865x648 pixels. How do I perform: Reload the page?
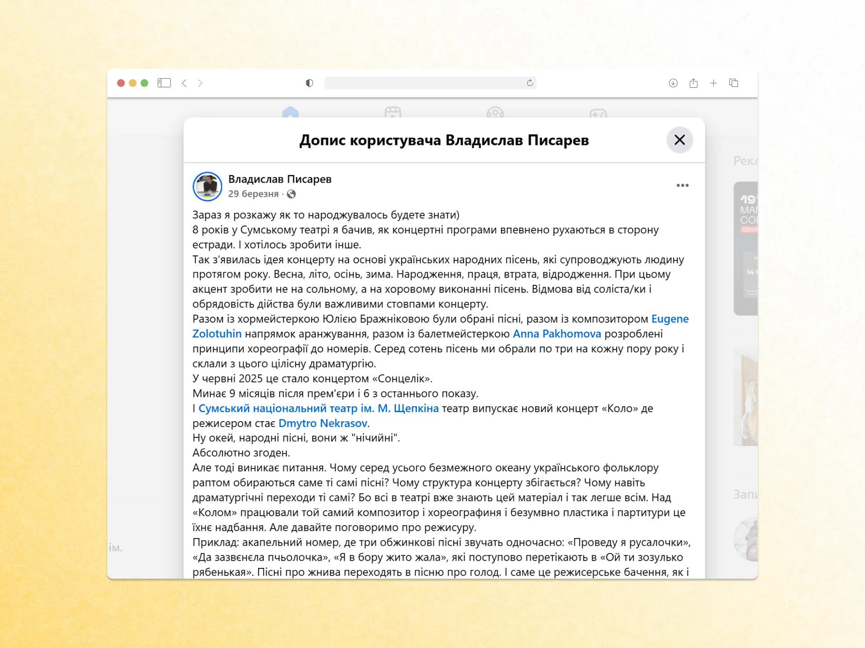(x=530, y=83)
